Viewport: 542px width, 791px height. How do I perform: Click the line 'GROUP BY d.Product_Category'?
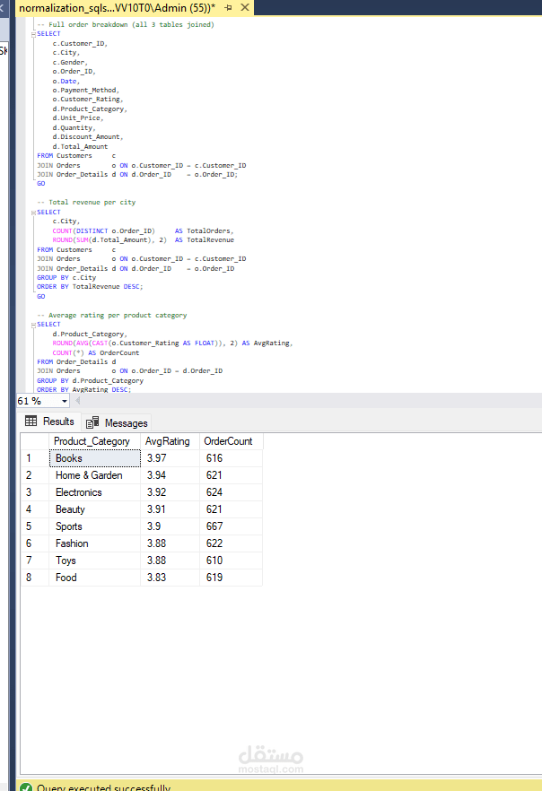[90, 381]
